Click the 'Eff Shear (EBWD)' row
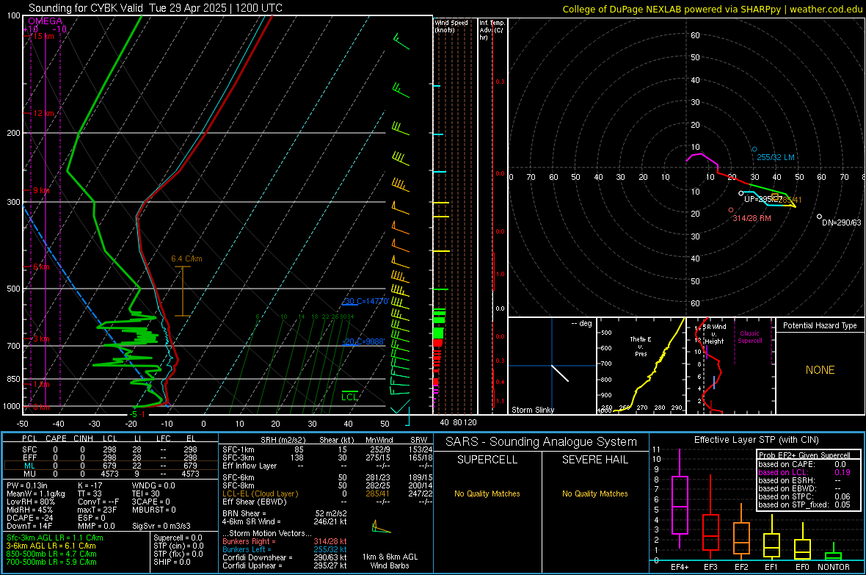This screenshot has height=575, width=866. (x=327, y=502)
